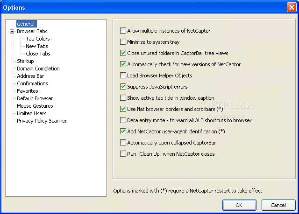The width and height of the screenshot is (299, 214).
Task: Enable Load Browser Helper Objects
Action: tap(123, 76)
